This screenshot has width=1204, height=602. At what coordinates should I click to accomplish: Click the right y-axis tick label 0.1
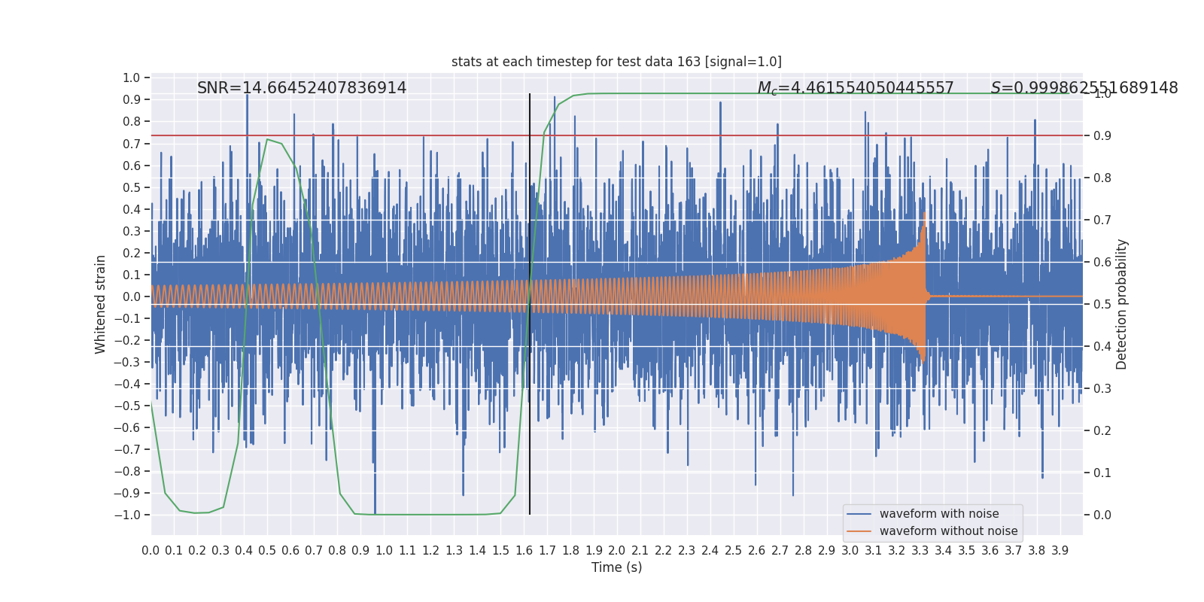(1102, 473)
